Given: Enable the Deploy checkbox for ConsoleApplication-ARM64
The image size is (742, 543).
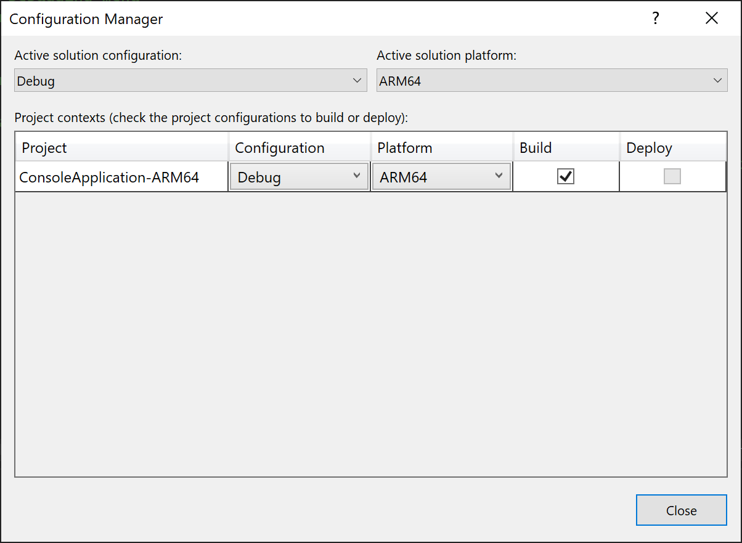Looking at the screenshot, I should (672, 176).
